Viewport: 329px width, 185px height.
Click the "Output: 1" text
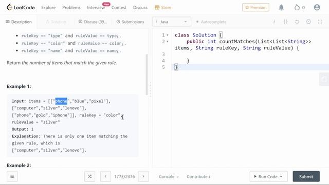coord(23,129)
